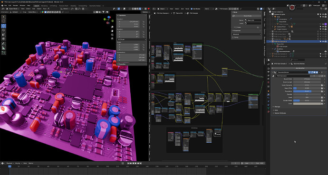
Task: Select the Measure tool in the viewport toolbar
Action: point(4,48)
